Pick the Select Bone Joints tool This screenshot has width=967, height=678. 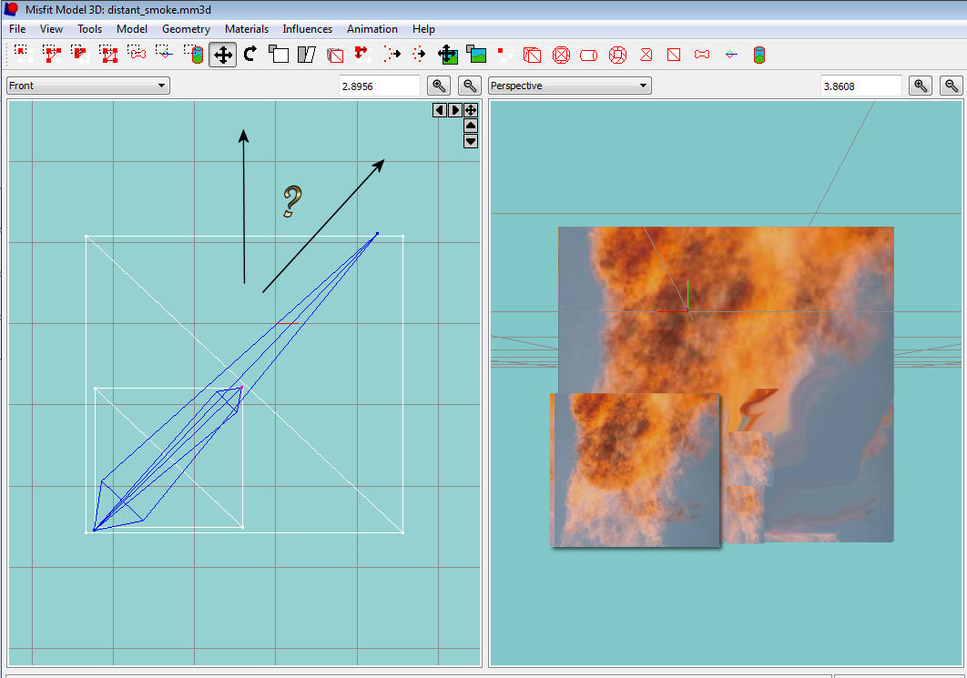click(137, 55)
